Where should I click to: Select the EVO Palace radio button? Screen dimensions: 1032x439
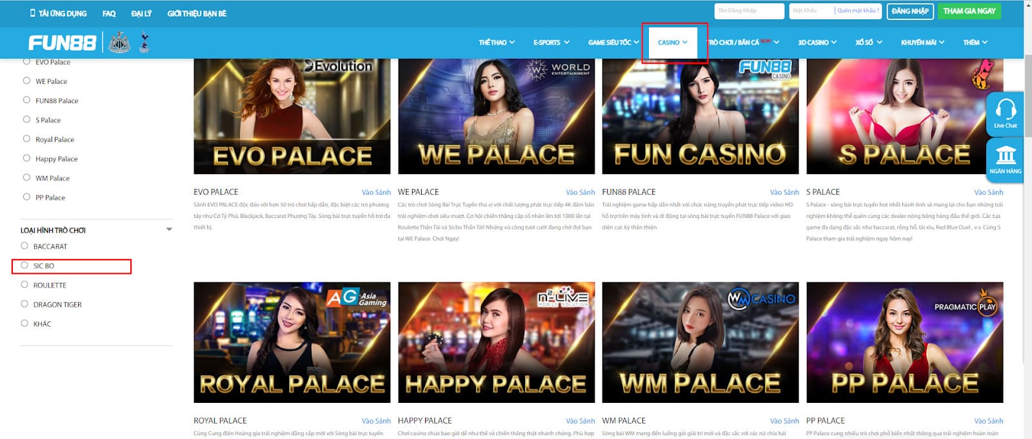(x=26, y=61)
